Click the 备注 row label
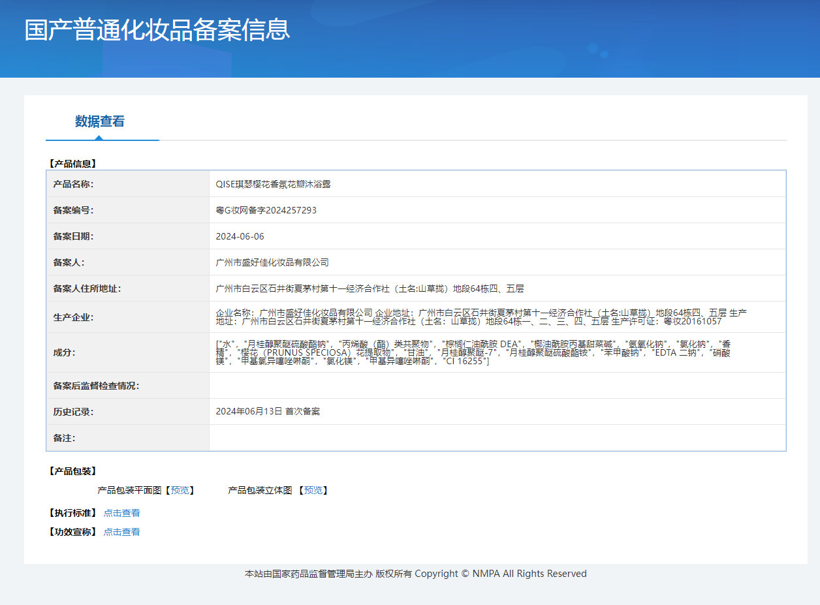This screenshot has height=605, width=820. [64, 438]
